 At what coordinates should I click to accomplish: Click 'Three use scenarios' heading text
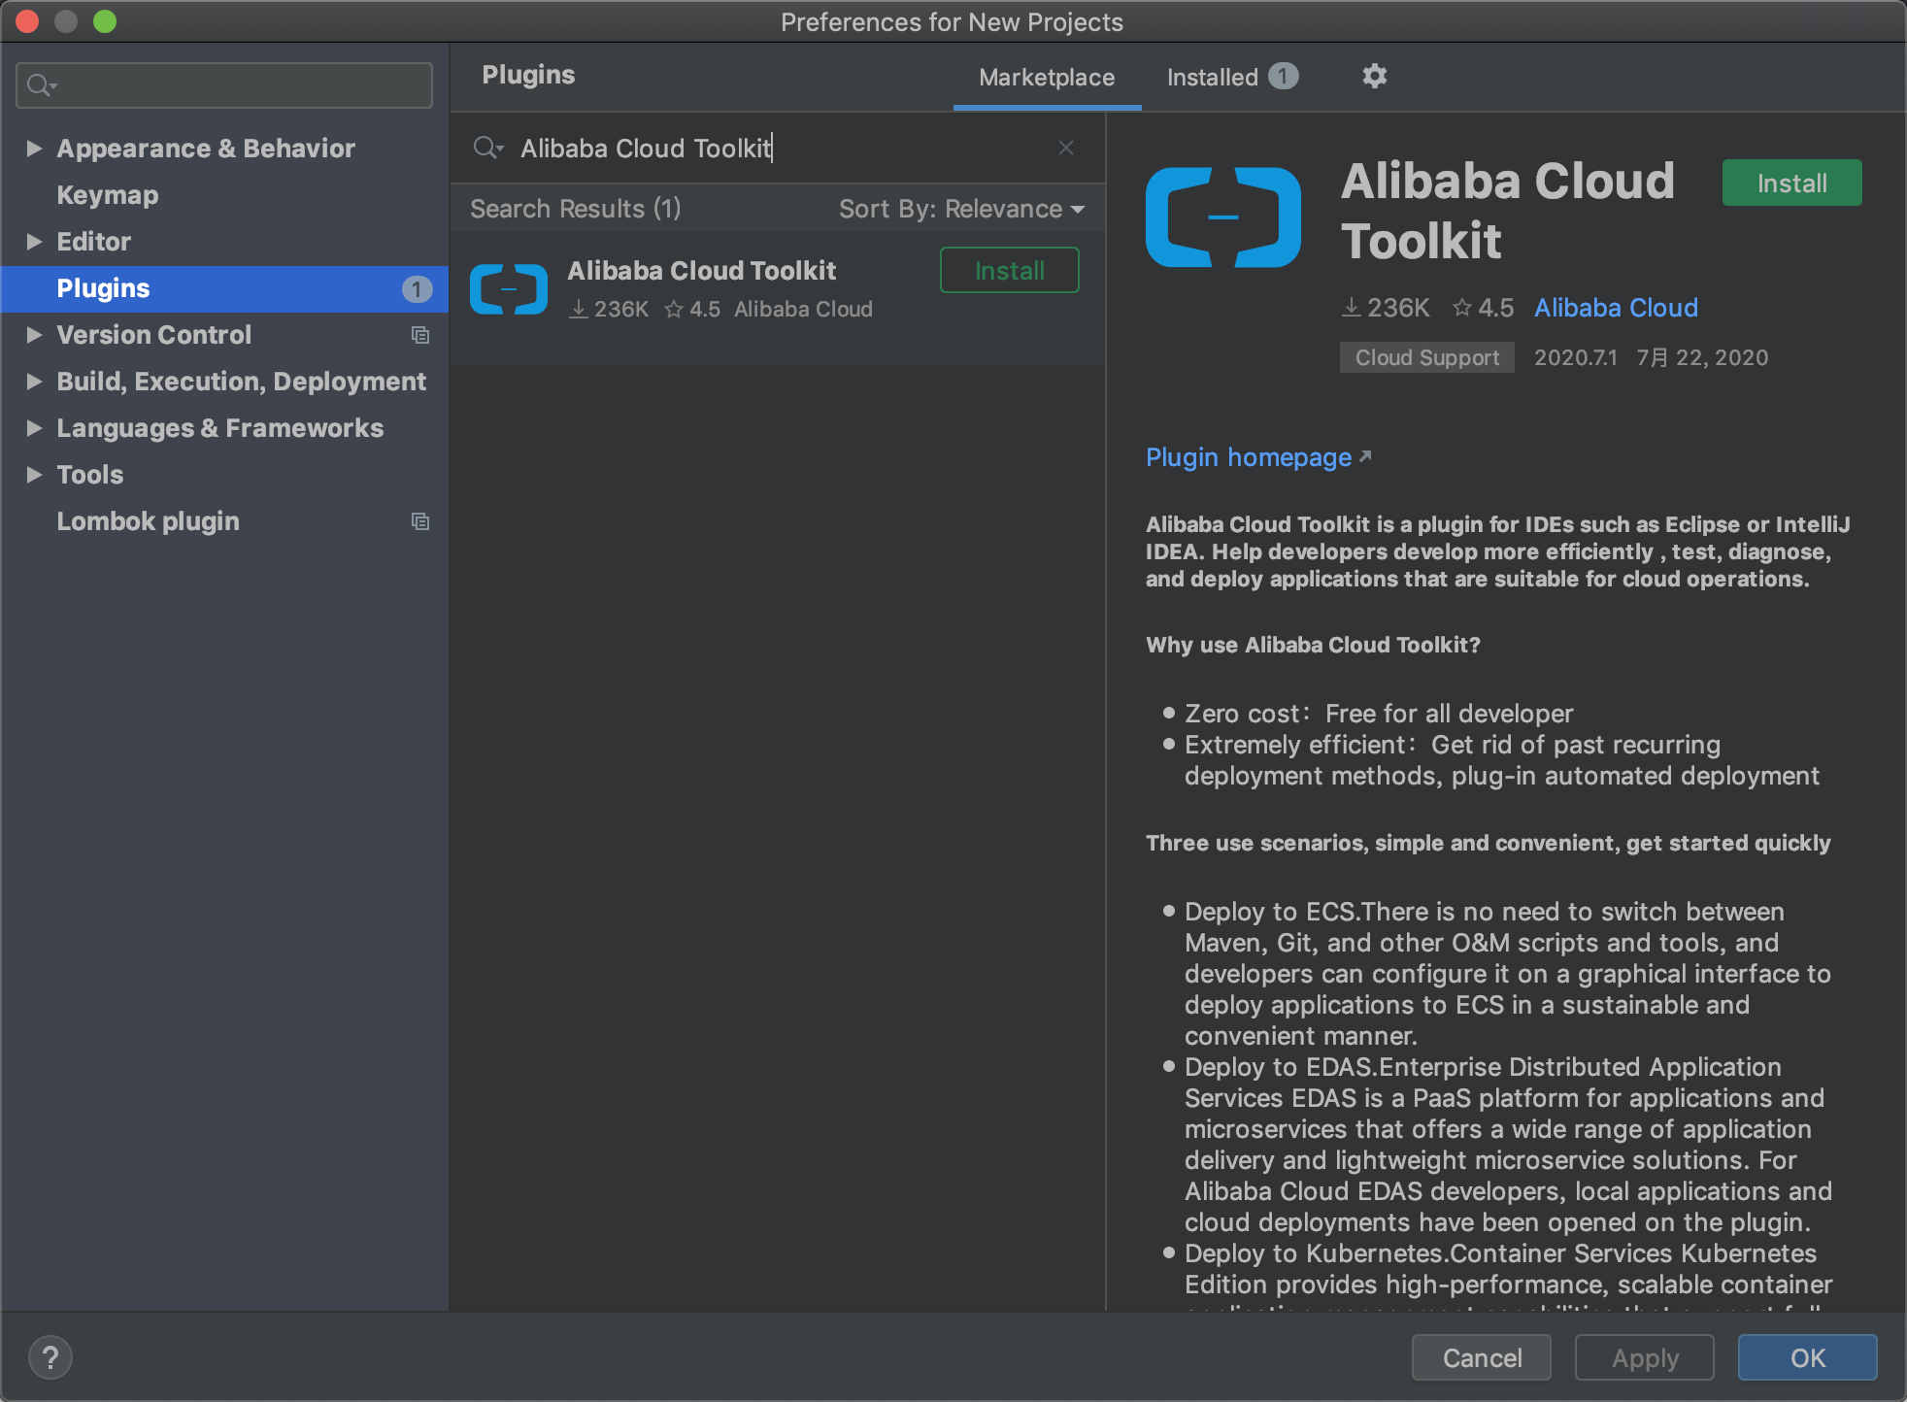[1489, 843]
